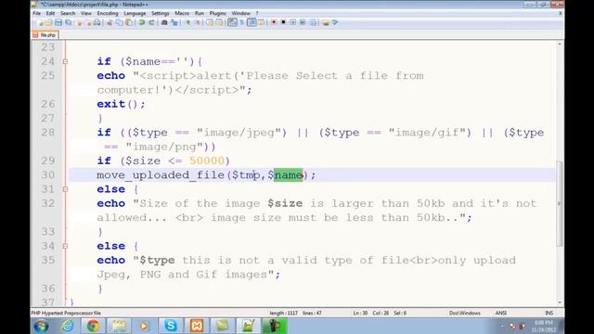594x334 pixels.
Task: Click the Print toolbar icon
Action: (97, 22)
